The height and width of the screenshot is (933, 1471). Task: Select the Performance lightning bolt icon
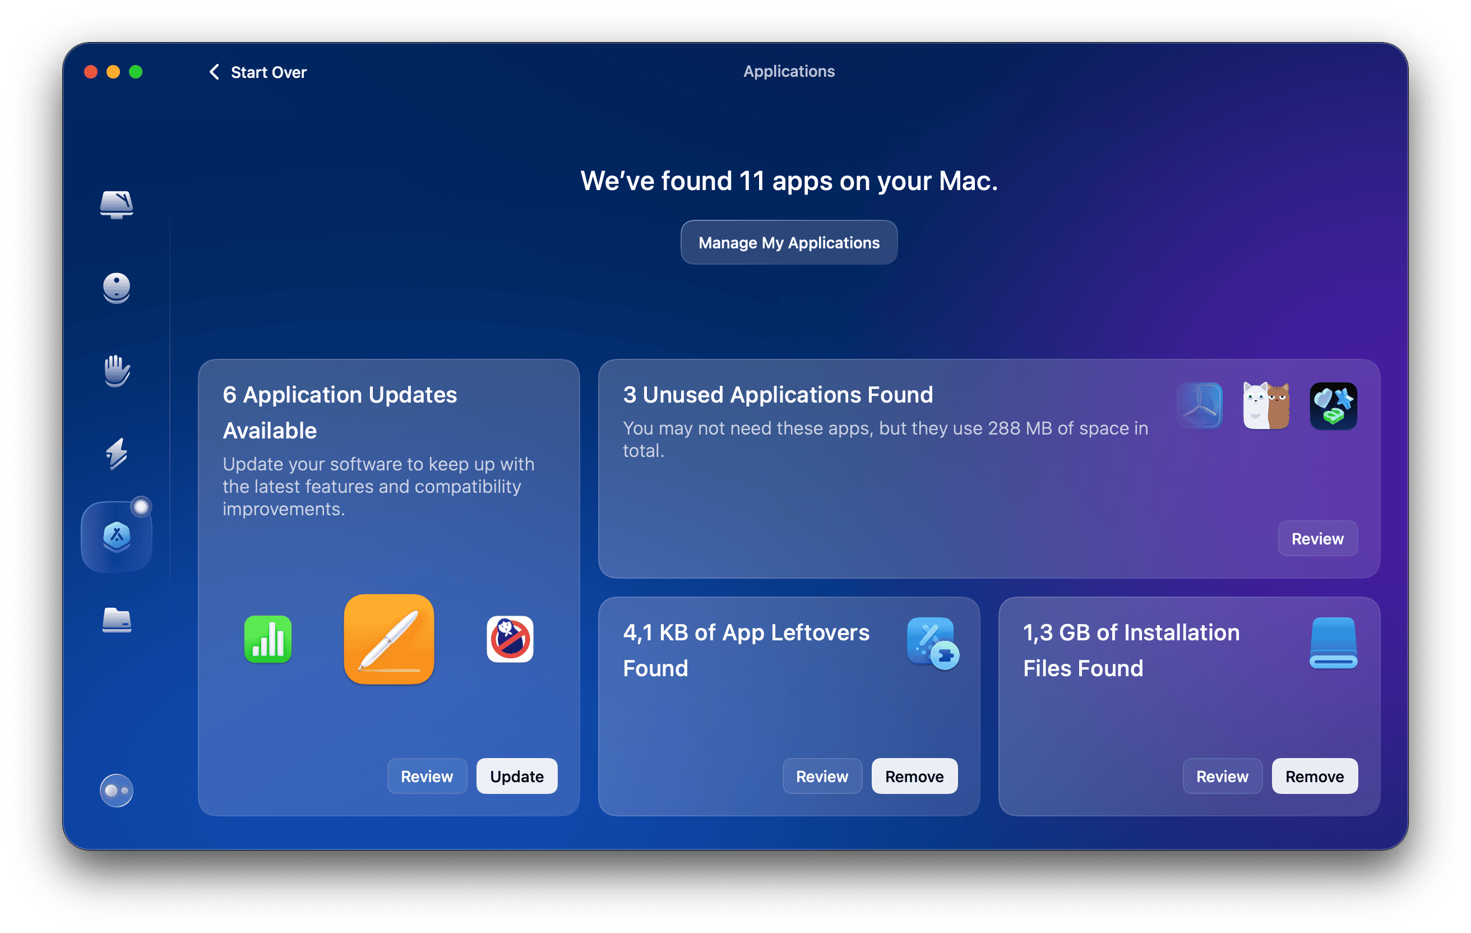[x=116, y=454]
